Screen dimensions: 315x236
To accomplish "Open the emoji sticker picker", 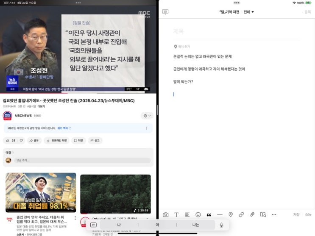I will point(198,215).
